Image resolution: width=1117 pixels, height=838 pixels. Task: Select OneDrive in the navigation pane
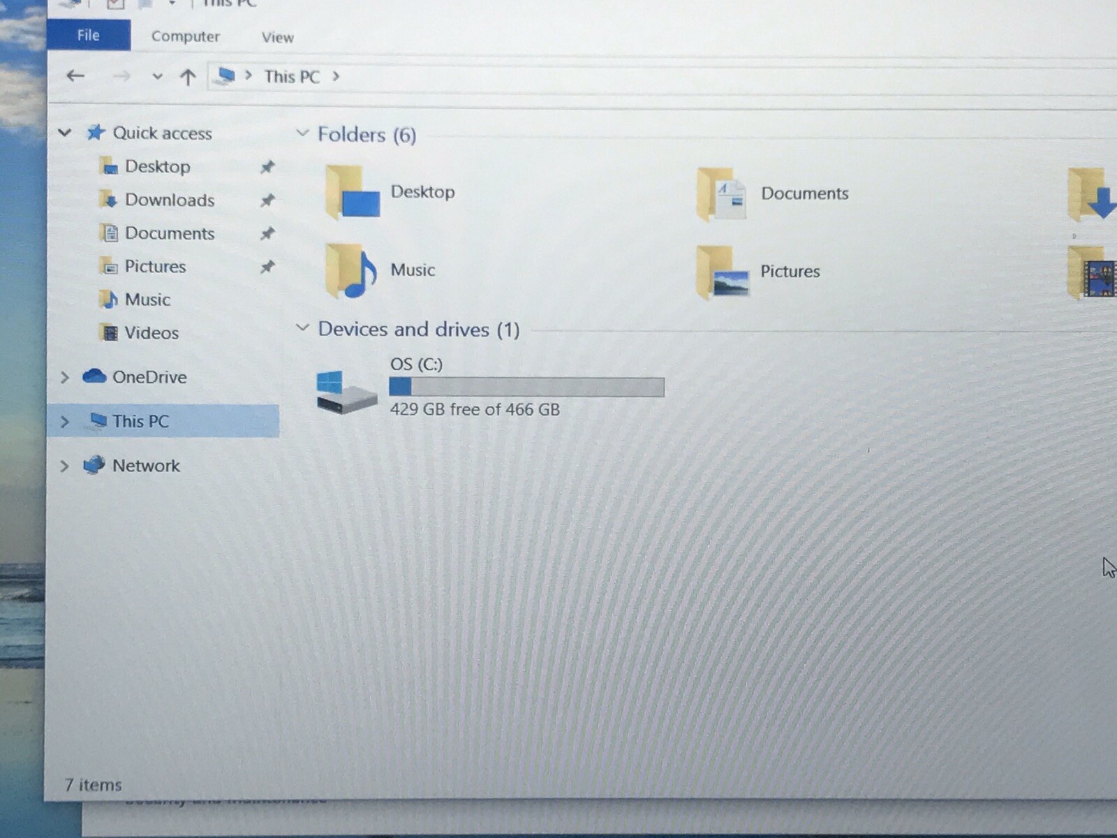tap(149, 377)
